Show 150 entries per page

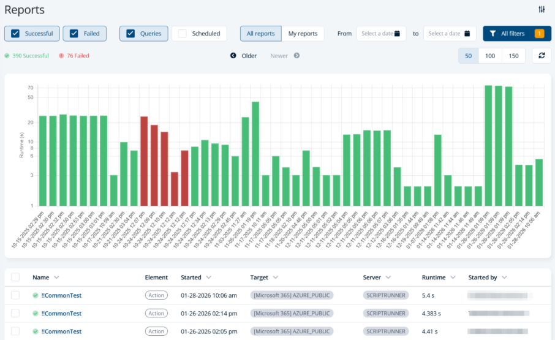(513, 56)
